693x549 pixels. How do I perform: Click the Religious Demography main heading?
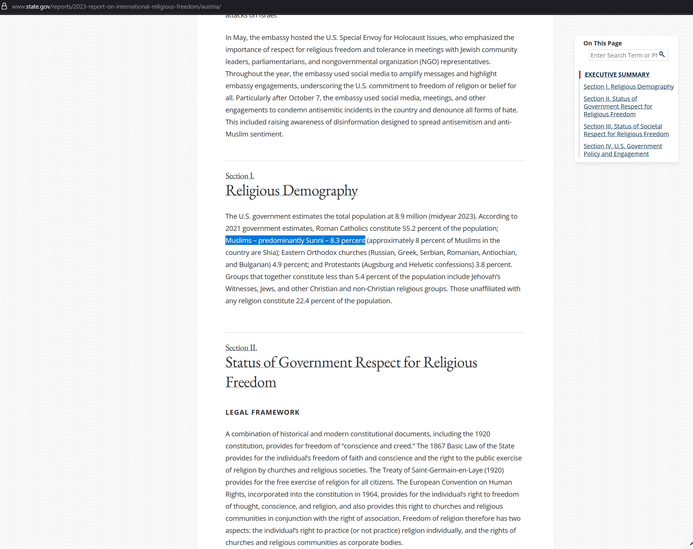pos(291,191)
